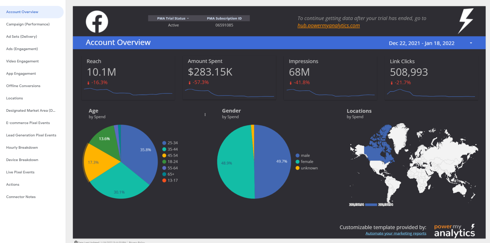The image size is (490, 243).
Task: Click the 25-34 legend marker on the Age chart
Action: click(164, 143)
